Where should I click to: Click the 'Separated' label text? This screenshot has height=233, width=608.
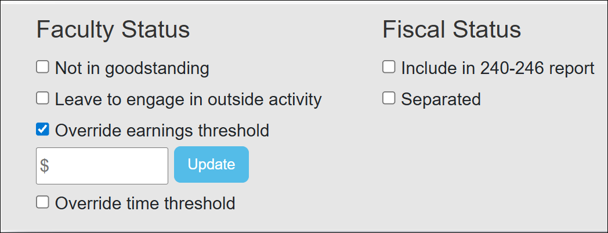click(x=441, y=99)
